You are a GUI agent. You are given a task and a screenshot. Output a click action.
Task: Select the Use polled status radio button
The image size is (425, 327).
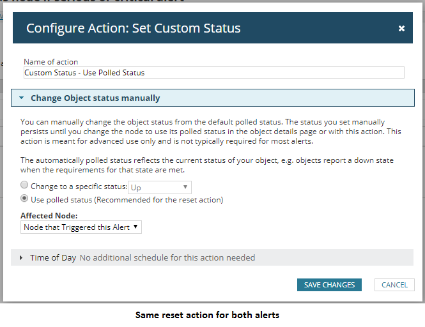[24, 199]
